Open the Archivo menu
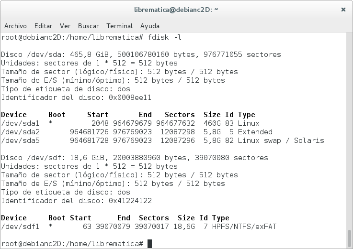The width and height of the screenshot is (353, 249). point(15,26)
